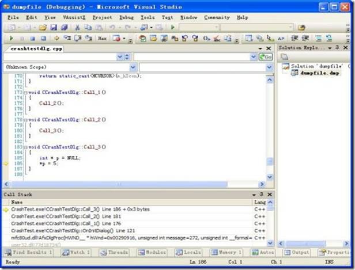Close the crashtestdlg.cpp editor tab
This screenshot has height=270, width=355.
[x=269, y=49]
